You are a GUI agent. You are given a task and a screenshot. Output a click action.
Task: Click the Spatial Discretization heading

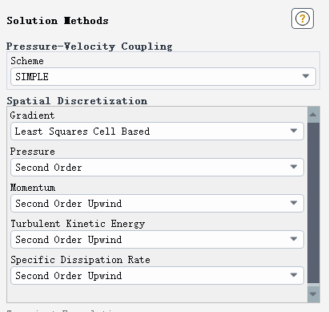pyautogui.click(x=77, y=101)
